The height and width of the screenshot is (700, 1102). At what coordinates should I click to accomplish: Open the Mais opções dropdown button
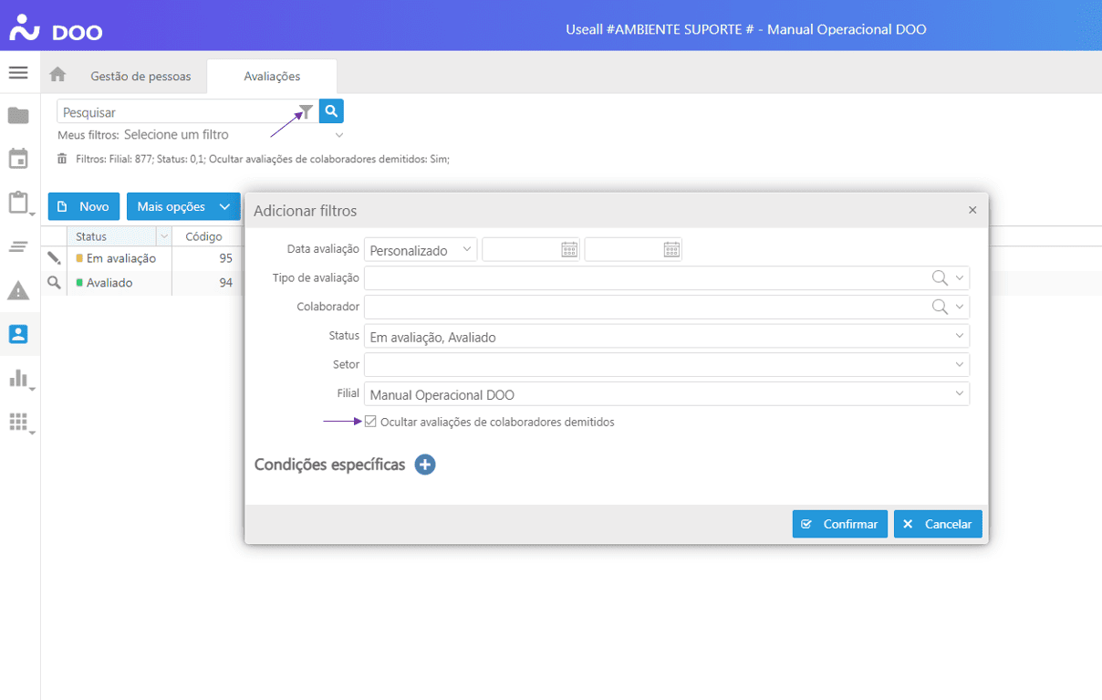tap(183, 206)
